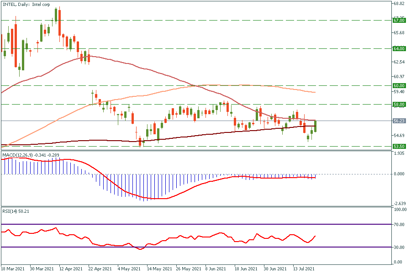Click the 18 Mar 2021 date label
Viewport: 411px width, 274px height.
(x=12, y=269)
